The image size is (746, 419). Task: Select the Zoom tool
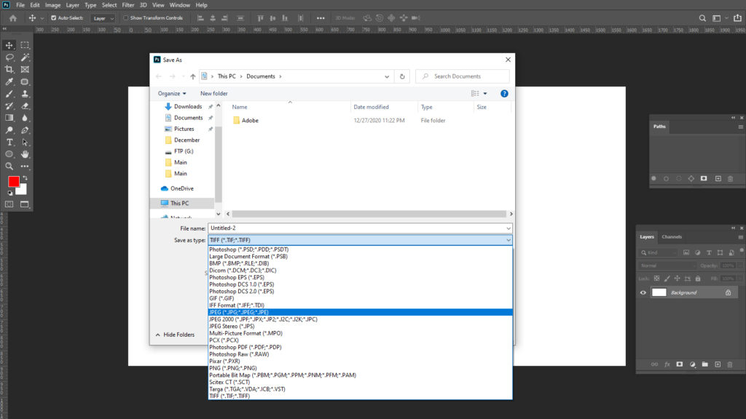(x=9, y=167)
